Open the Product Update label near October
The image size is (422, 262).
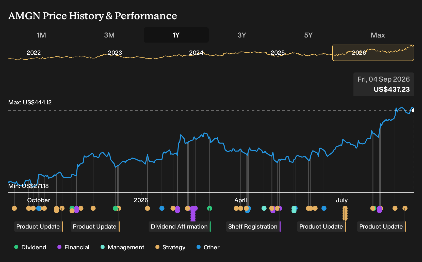[39, 227]
